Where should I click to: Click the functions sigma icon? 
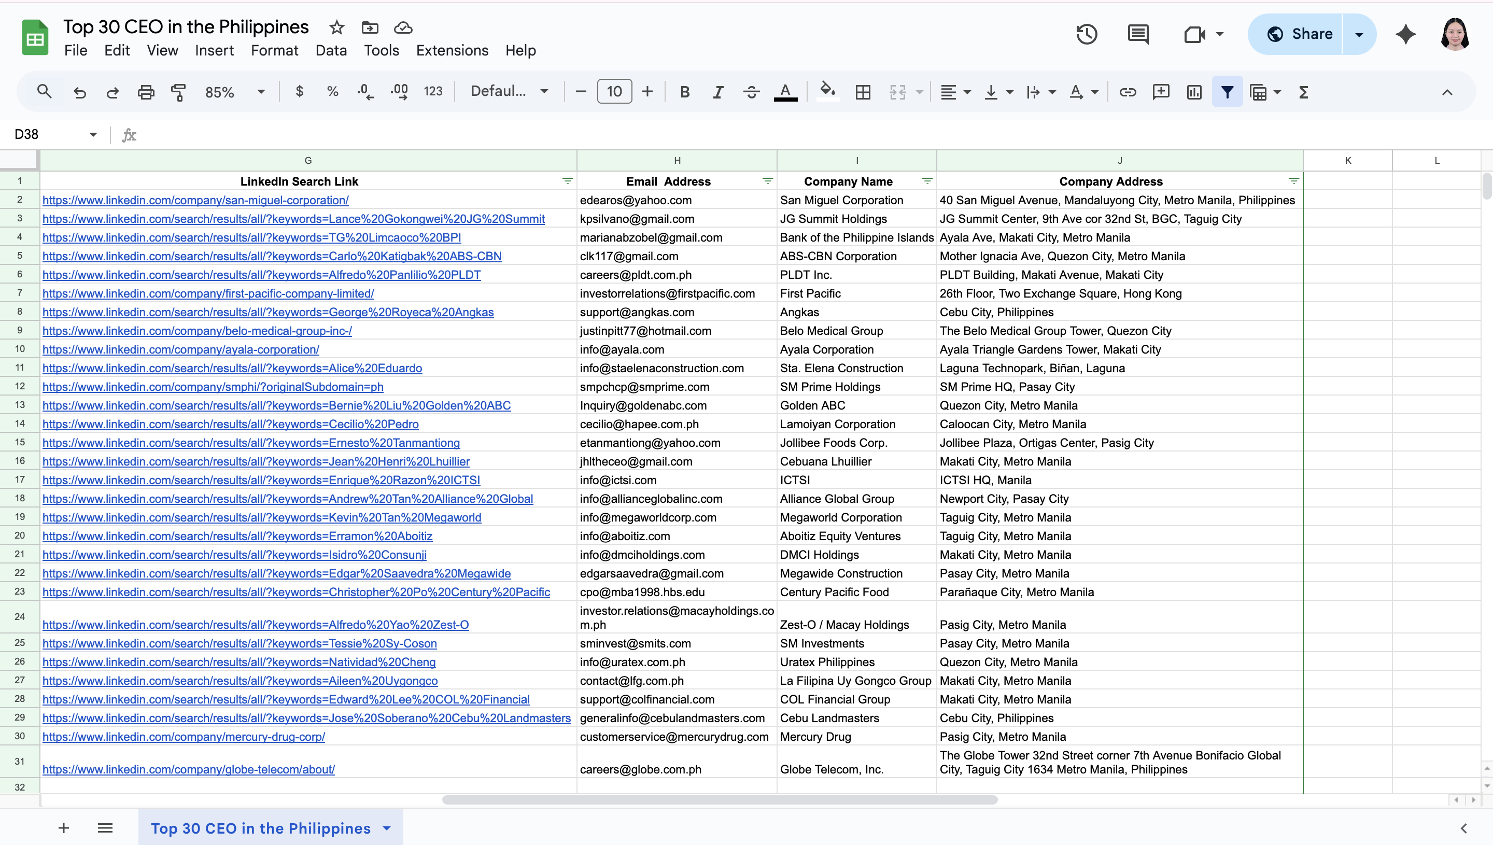tap(1304, 92)
